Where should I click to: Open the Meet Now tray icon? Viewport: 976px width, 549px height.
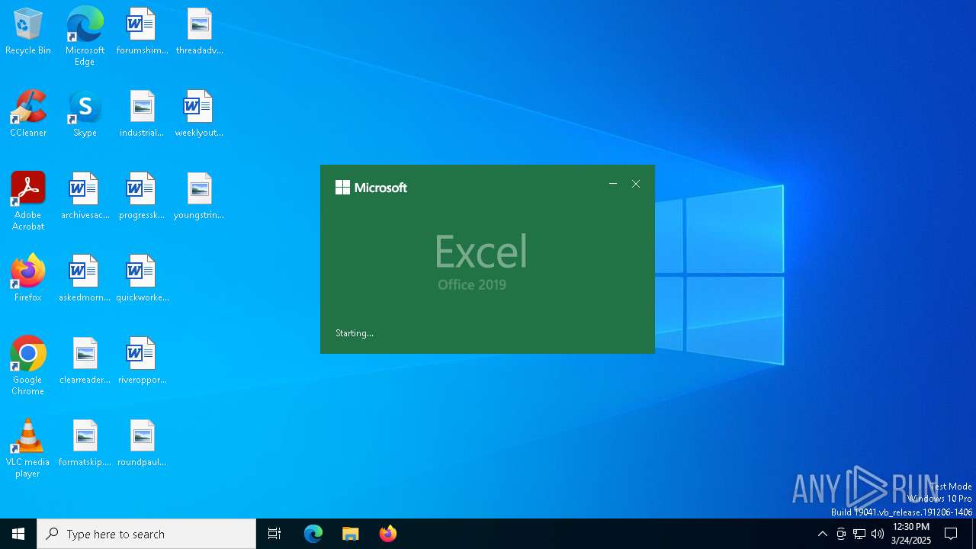point(841,534)
